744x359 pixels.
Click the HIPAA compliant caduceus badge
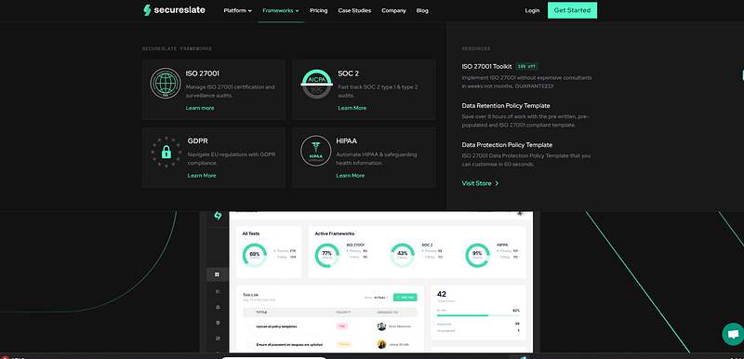click(315, 151)
